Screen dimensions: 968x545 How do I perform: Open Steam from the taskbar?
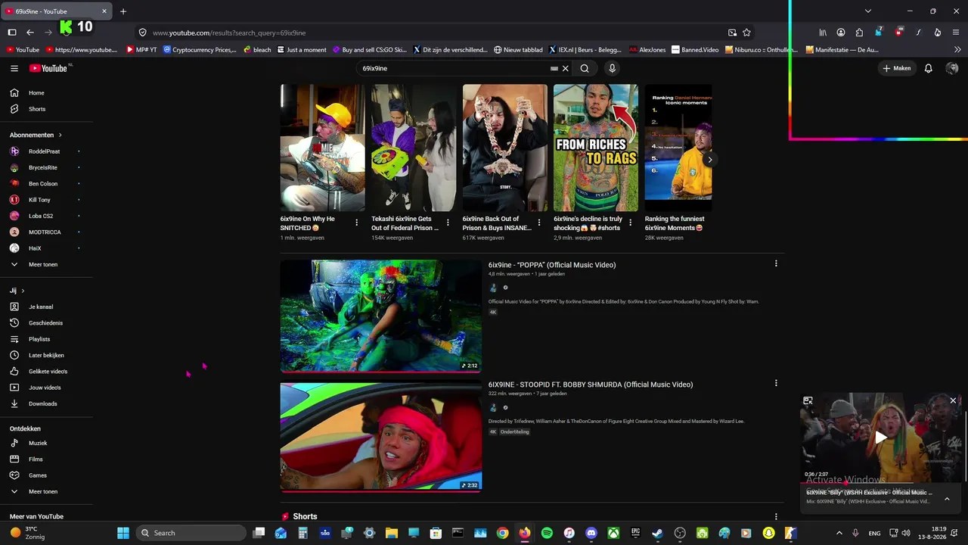657,533
